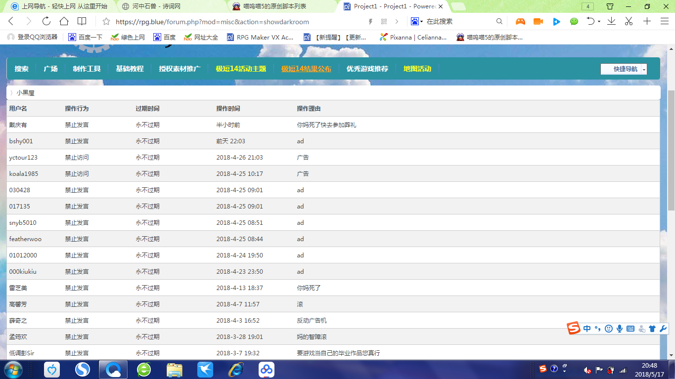675x379 pixels.
Task: Click the page vertical scrollbar
Action: tap(671, 151)
